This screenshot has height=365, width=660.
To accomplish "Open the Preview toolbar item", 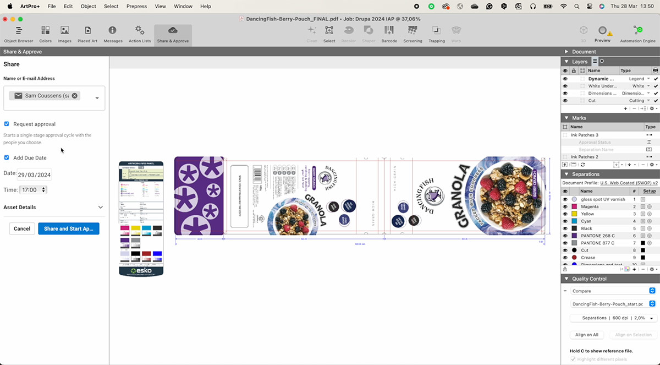I will click(x=602, y=34).
